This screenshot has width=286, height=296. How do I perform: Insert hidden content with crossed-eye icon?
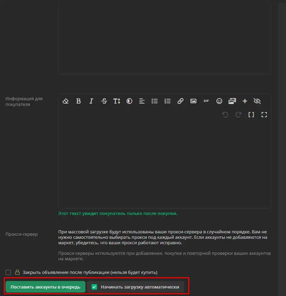click(x=257, y=101)
